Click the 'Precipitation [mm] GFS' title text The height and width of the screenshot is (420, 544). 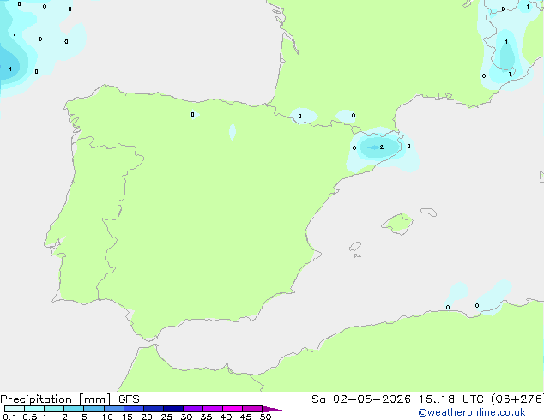[70, 399]
